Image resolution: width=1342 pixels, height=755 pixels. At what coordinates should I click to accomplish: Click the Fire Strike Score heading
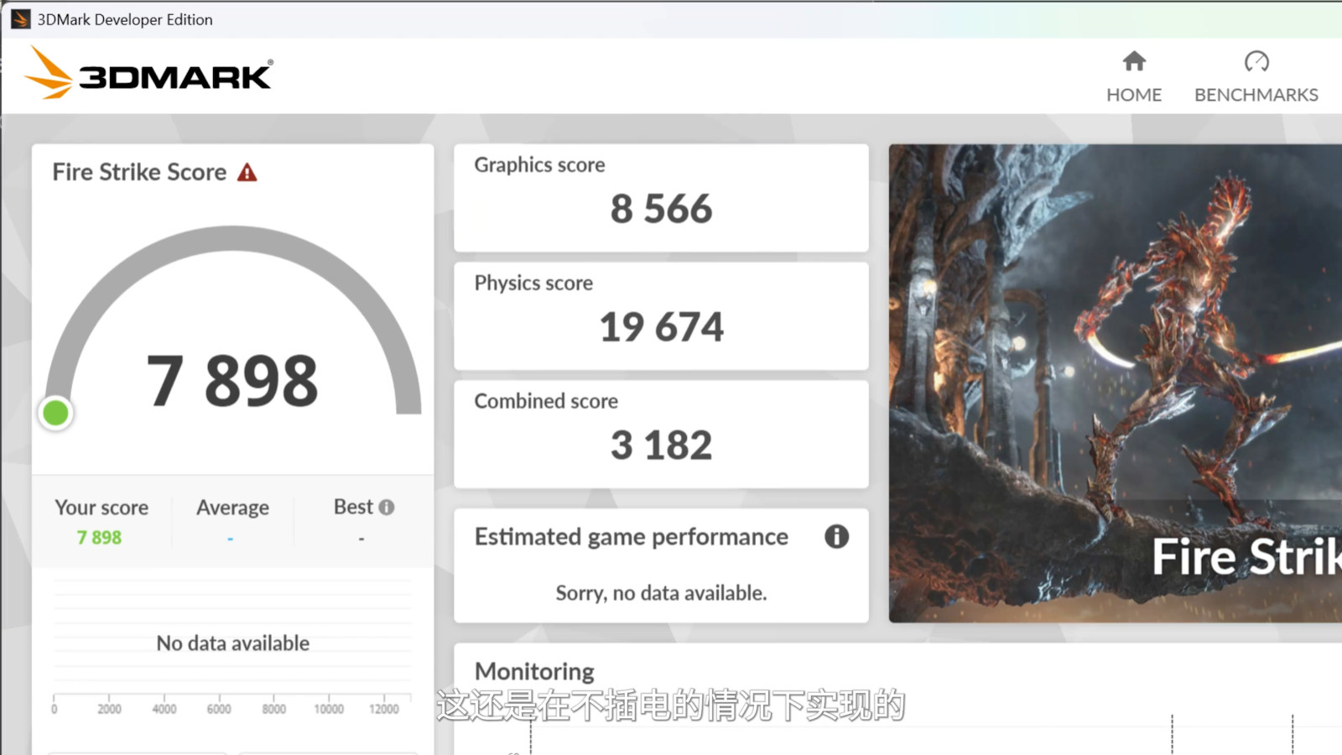[x=139, y=172]
